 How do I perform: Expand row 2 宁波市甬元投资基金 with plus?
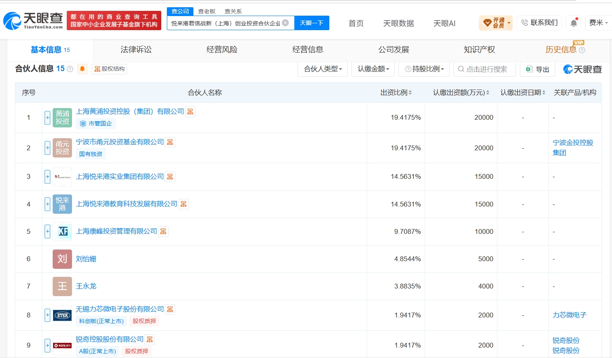47,148
